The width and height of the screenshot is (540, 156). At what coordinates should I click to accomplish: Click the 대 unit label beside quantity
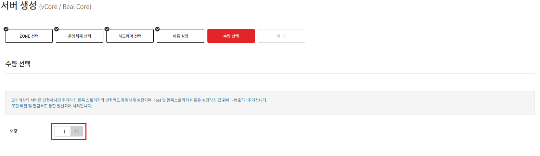tap(77, 131)
